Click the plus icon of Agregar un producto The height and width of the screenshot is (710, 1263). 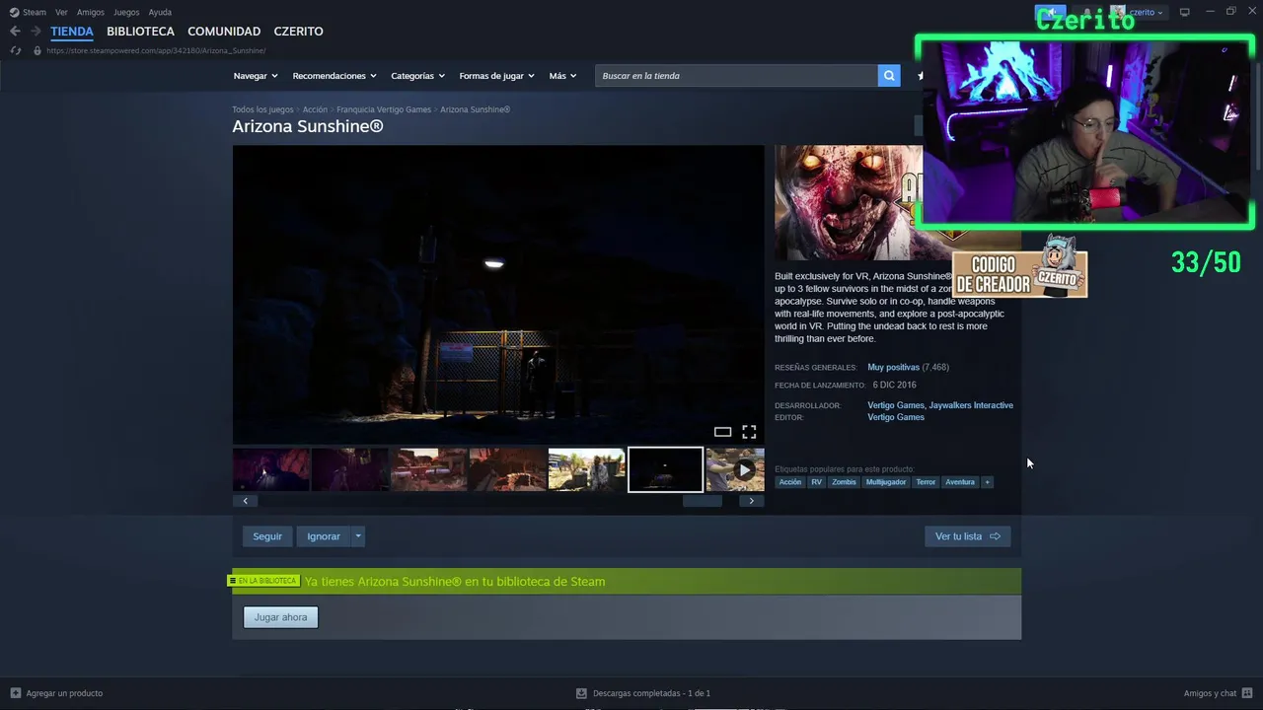tap(15, 693)
